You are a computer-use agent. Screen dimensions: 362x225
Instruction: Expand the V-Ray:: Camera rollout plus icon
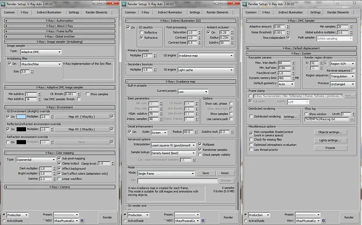coord(6,187)
